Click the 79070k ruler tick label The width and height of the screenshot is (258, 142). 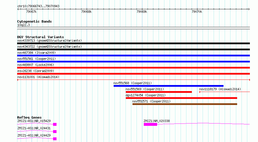[197, 12]
